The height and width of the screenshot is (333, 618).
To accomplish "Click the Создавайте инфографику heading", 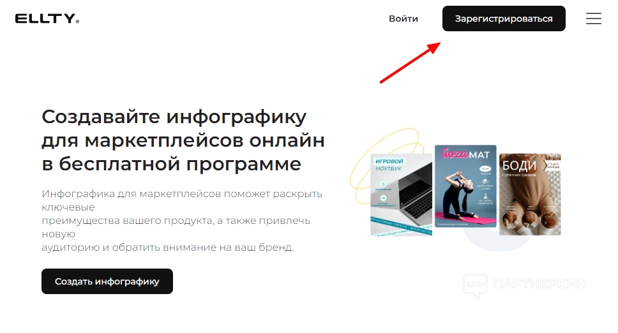I will tap(183, 140).
